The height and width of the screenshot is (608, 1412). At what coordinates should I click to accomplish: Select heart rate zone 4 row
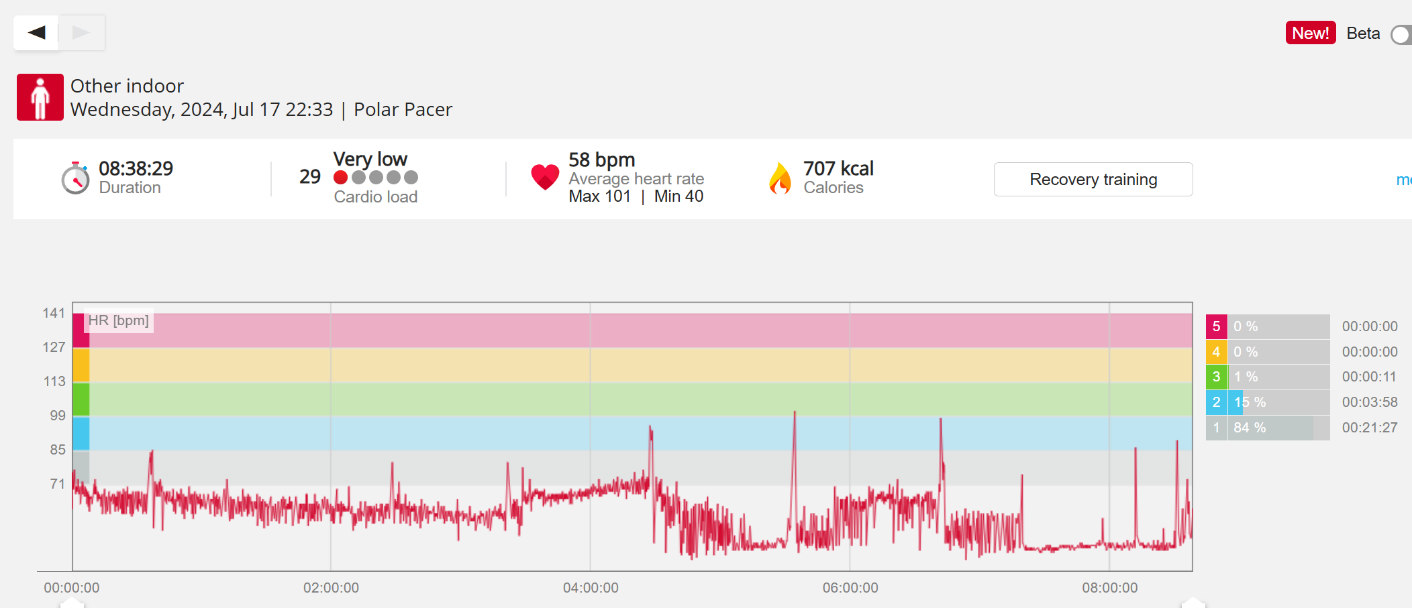click(1267, 352)
